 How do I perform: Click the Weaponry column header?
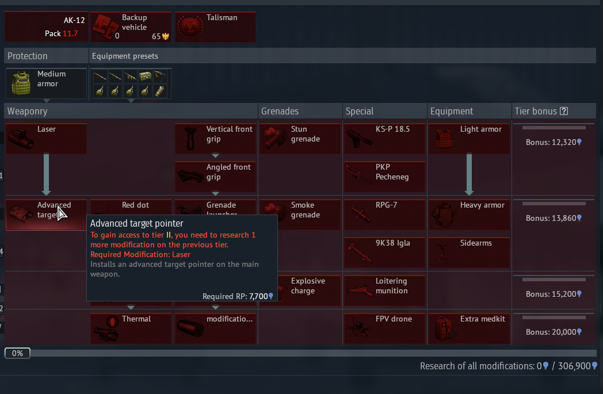point(131,111)
